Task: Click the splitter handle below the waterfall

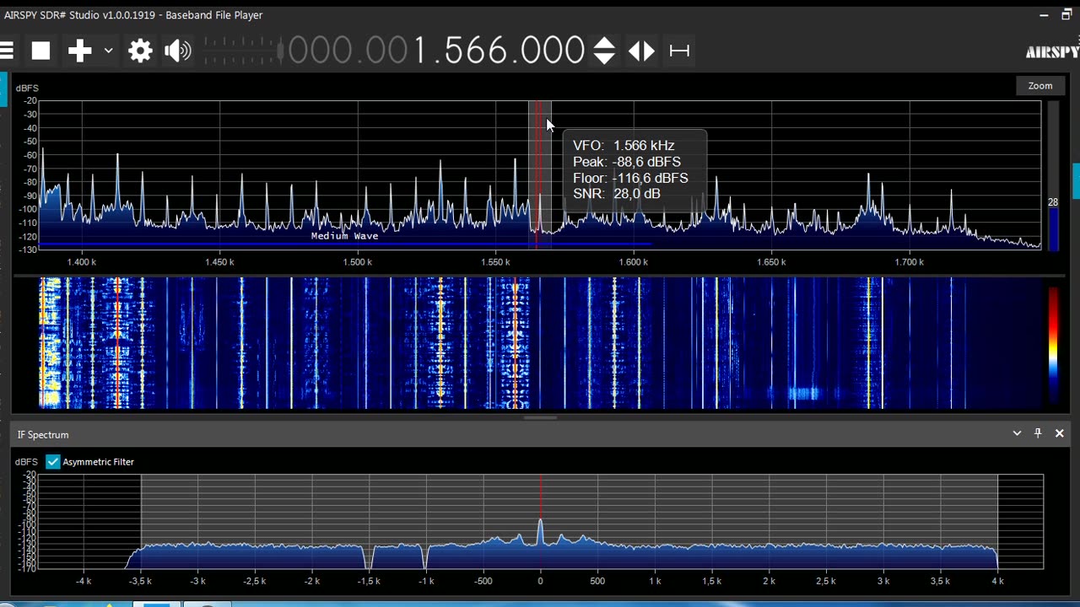Action: pos(540,417)
